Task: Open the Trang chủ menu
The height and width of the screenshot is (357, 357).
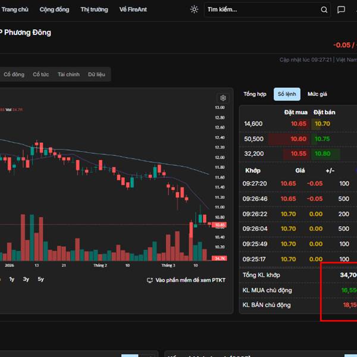Action: [x=14, y=10]
